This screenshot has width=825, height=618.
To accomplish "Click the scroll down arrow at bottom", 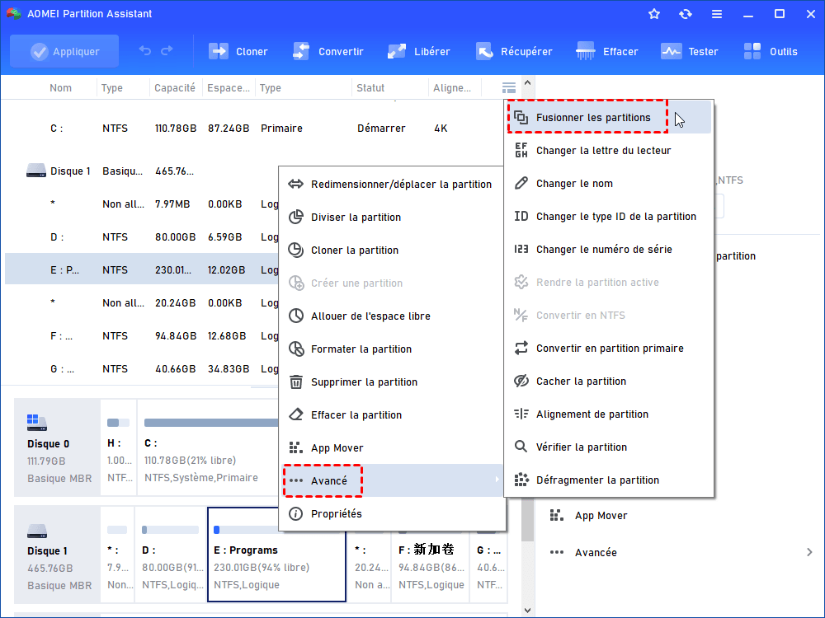I will tap(528, 610).
